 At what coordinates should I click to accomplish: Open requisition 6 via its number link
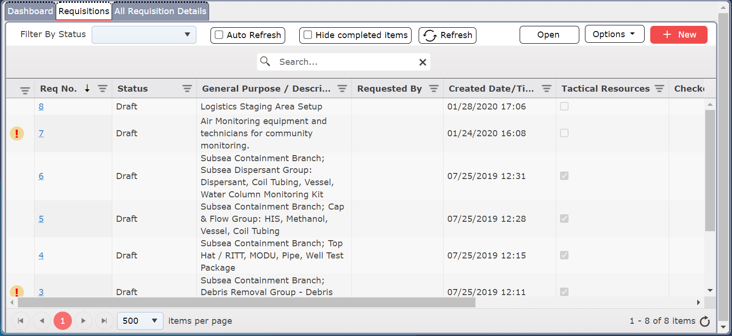click(41, 176)
